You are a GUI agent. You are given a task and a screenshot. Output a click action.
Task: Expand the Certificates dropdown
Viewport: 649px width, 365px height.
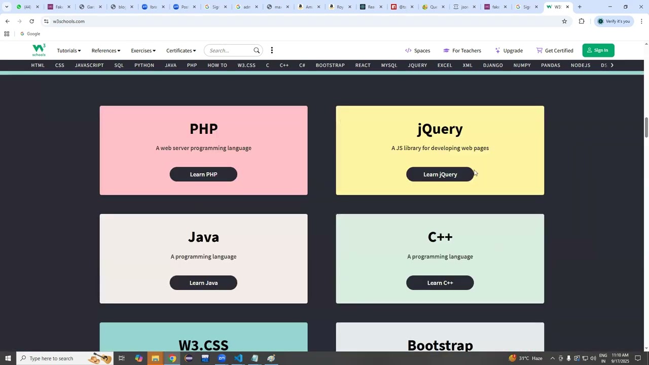point(181,51)
